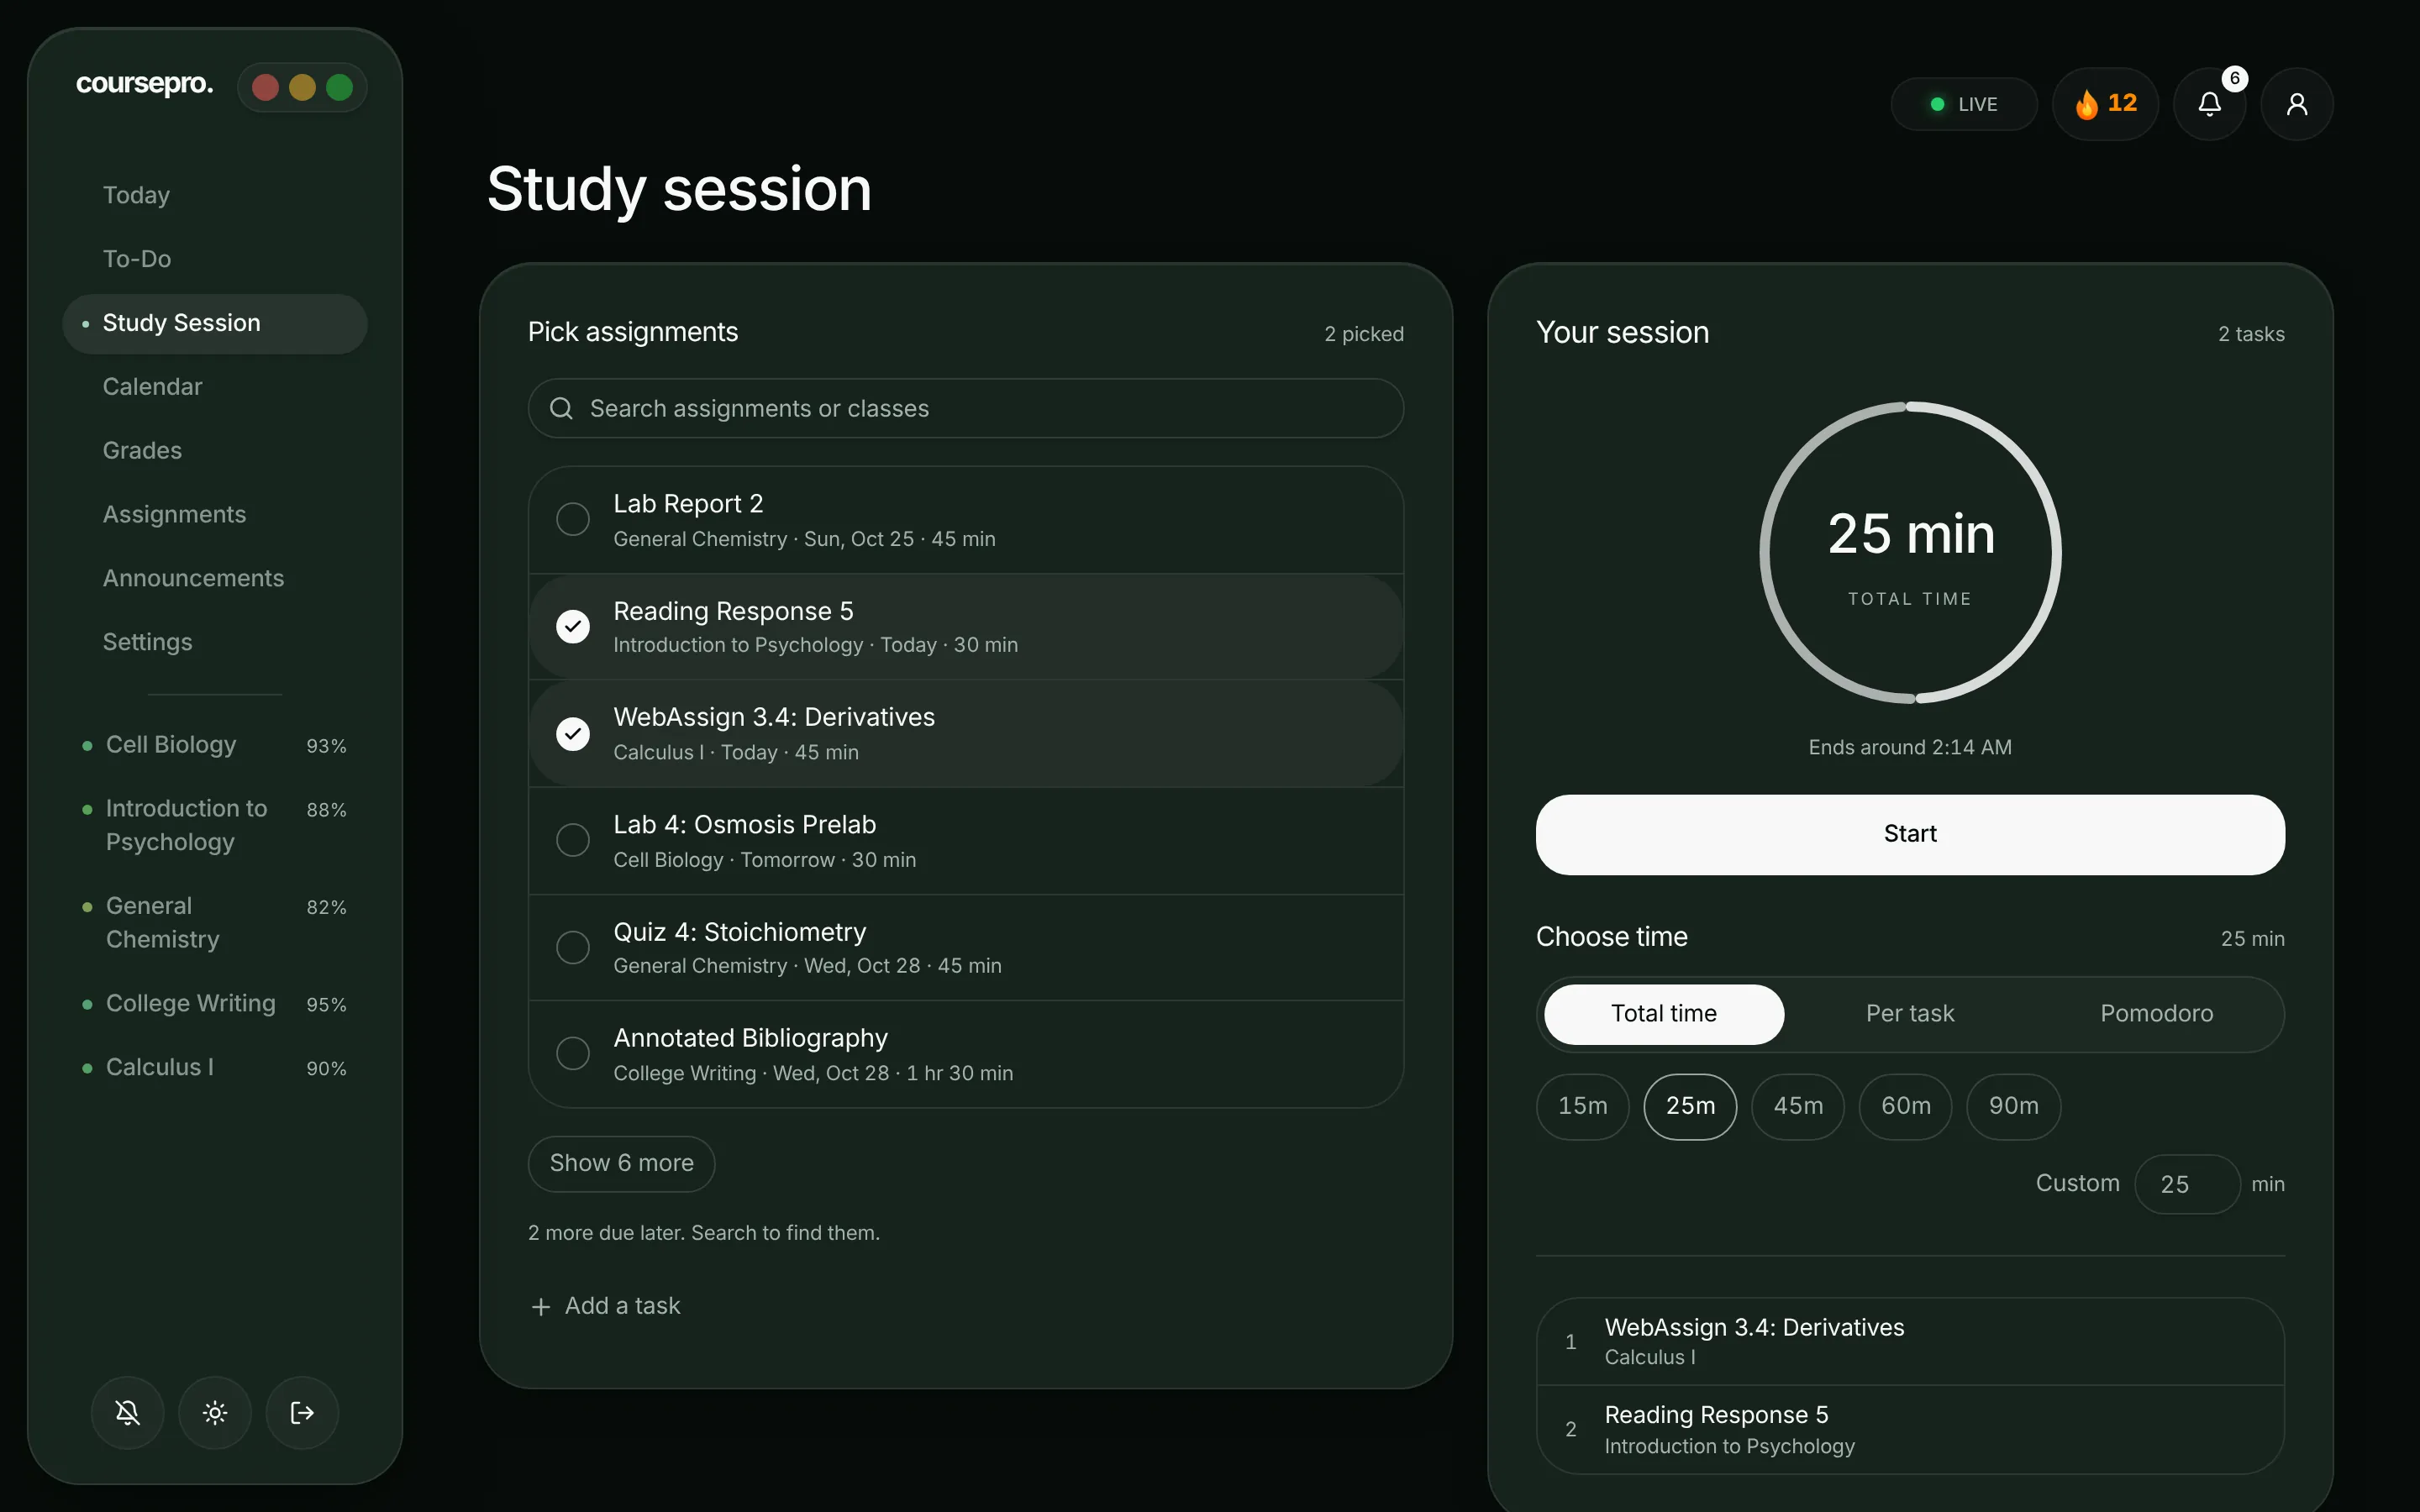Select the Lab Report 2 assignment checkbox
2420x1512 pixels.
(x=573, y=519)
